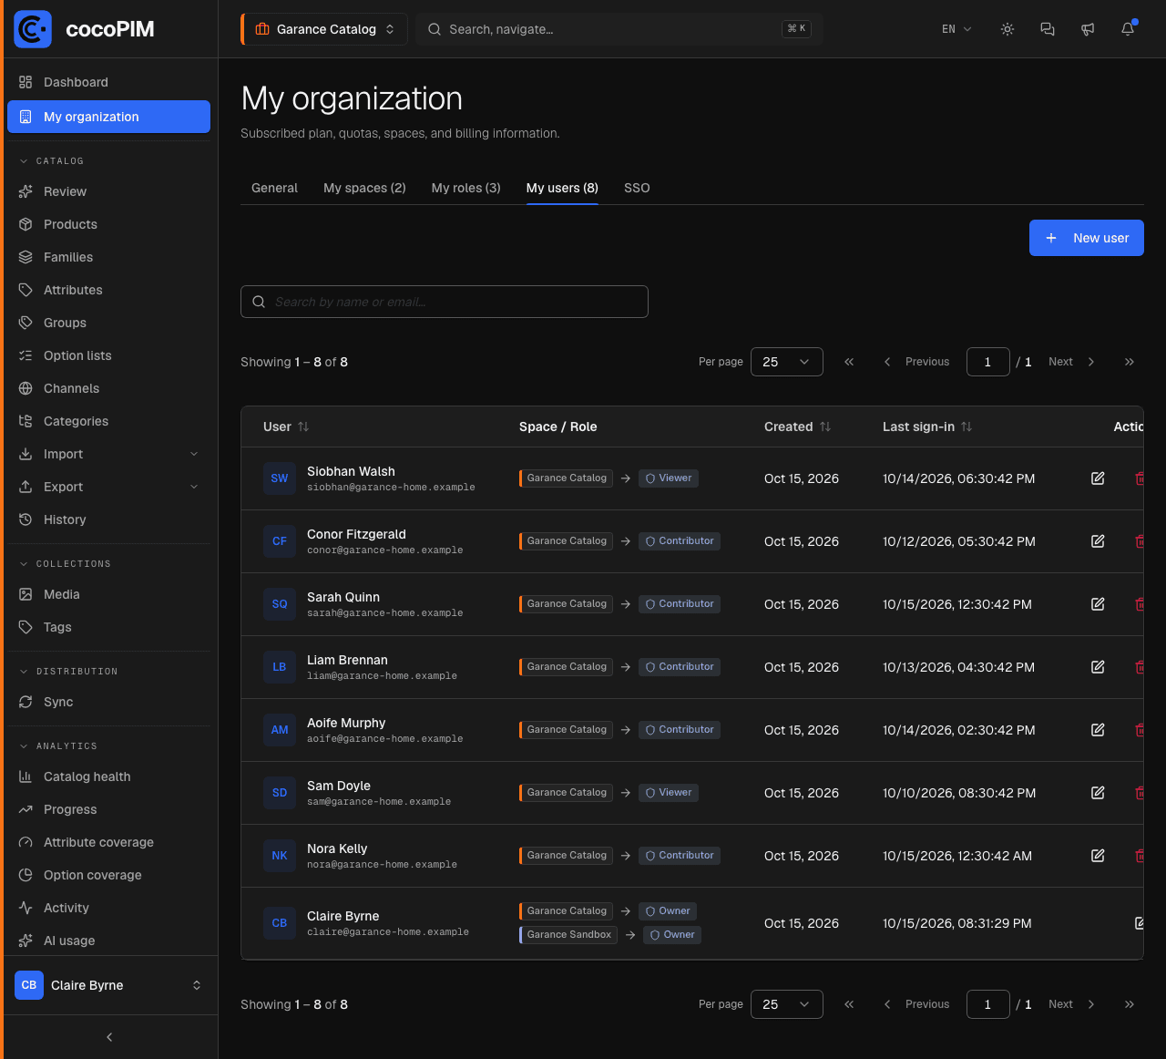
Task: Focus the search by name or email field
Action: tap(445, 302)
